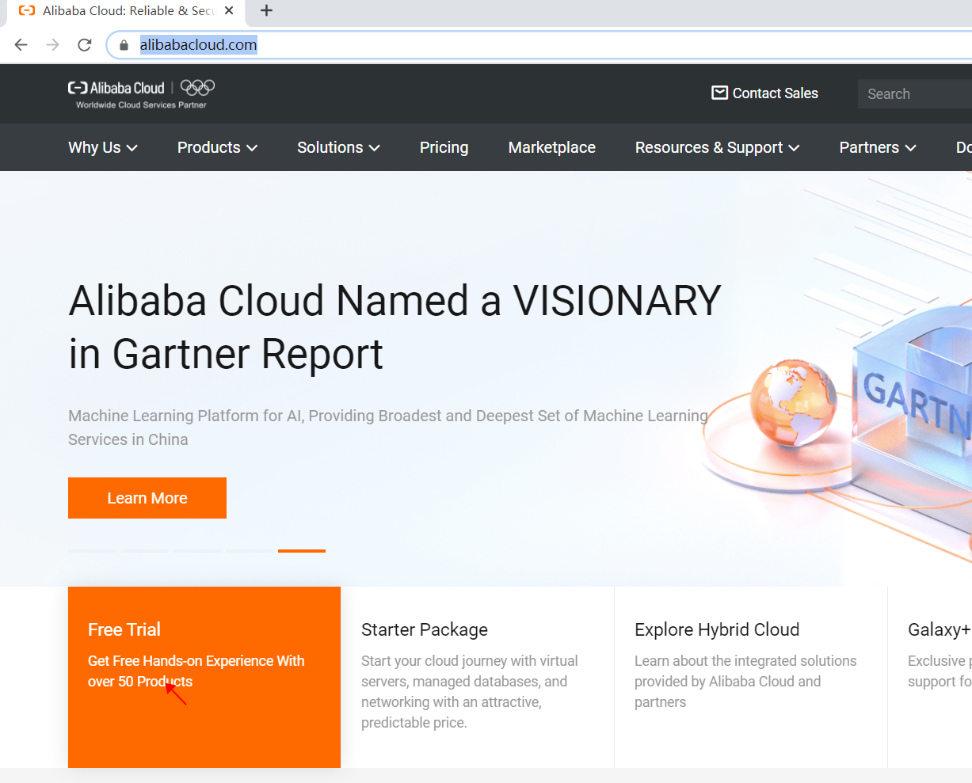Click the Worldwide Cloud Services Partner text
Viewport: 972px width, 783px height.
[141, 105]
